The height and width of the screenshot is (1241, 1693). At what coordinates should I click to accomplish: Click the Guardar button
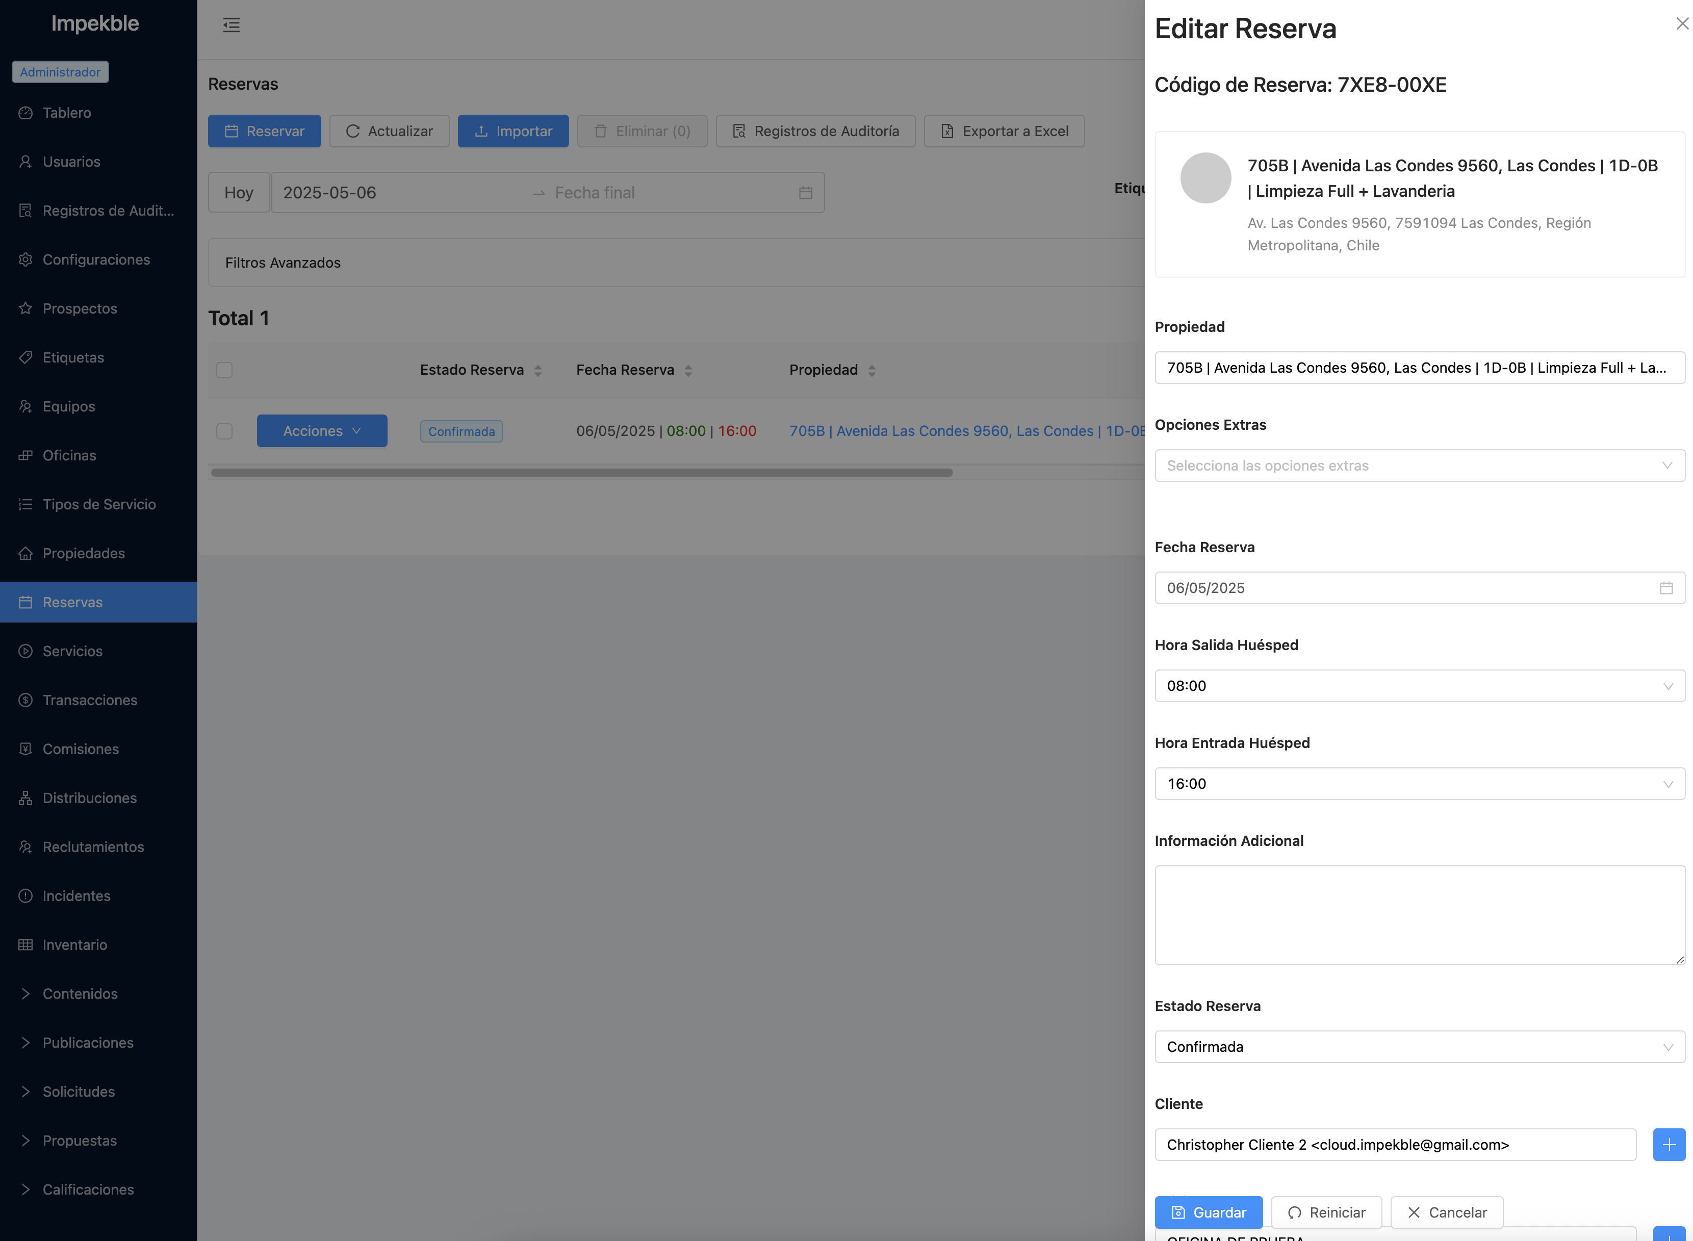pyautogui.click(x=1209, y=1212)
